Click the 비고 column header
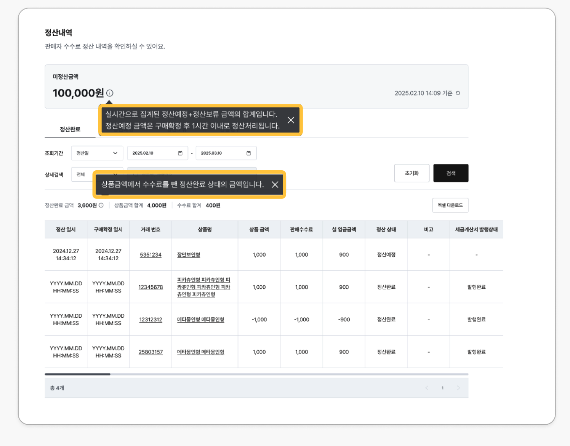 click(429, 230)
